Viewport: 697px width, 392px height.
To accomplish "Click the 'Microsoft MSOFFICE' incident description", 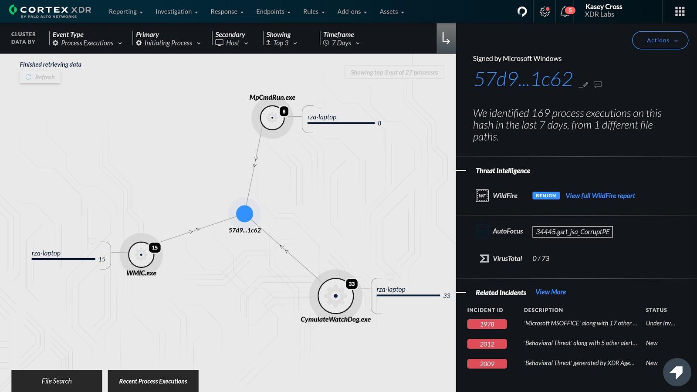I will coord(580,323).
